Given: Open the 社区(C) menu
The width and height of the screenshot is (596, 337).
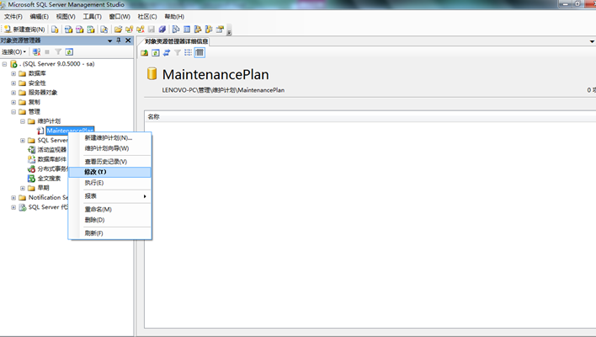Looking at the screenshot, I should [147, 17].
